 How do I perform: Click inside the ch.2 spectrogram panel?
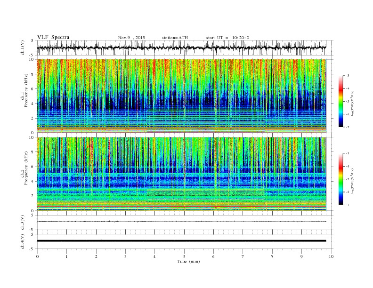pos(182,174)
